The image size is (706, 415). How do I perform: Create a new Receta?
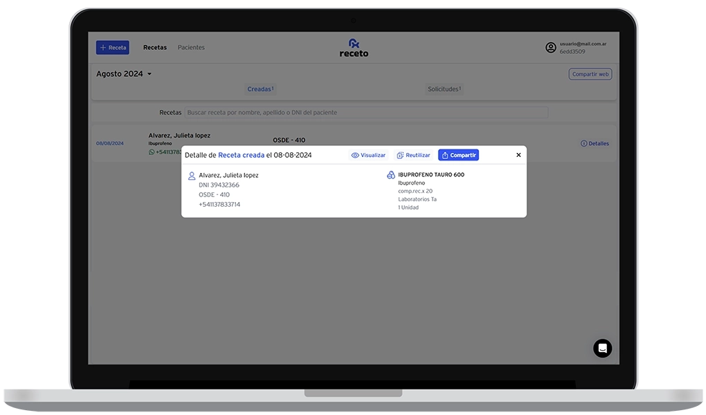113,48
